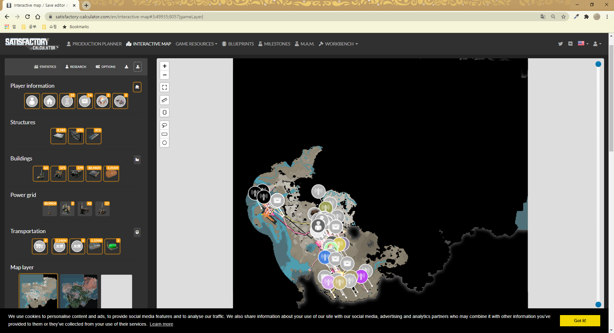This screenshot has height=333, width=614.
Task: Toggle conveyor belts layer 30.44KM
Action: (x=94, y=174)
